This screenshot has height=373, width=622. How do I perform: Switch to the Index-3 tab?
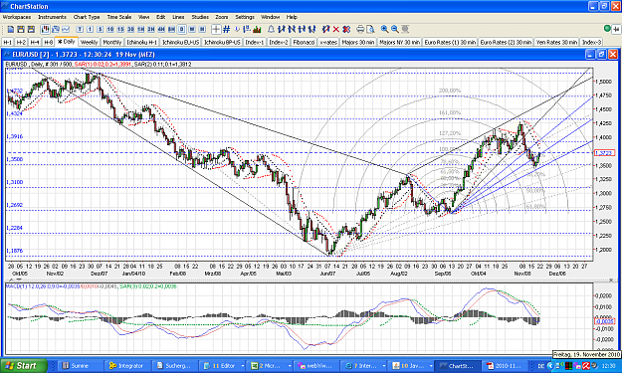pos(591,42)
